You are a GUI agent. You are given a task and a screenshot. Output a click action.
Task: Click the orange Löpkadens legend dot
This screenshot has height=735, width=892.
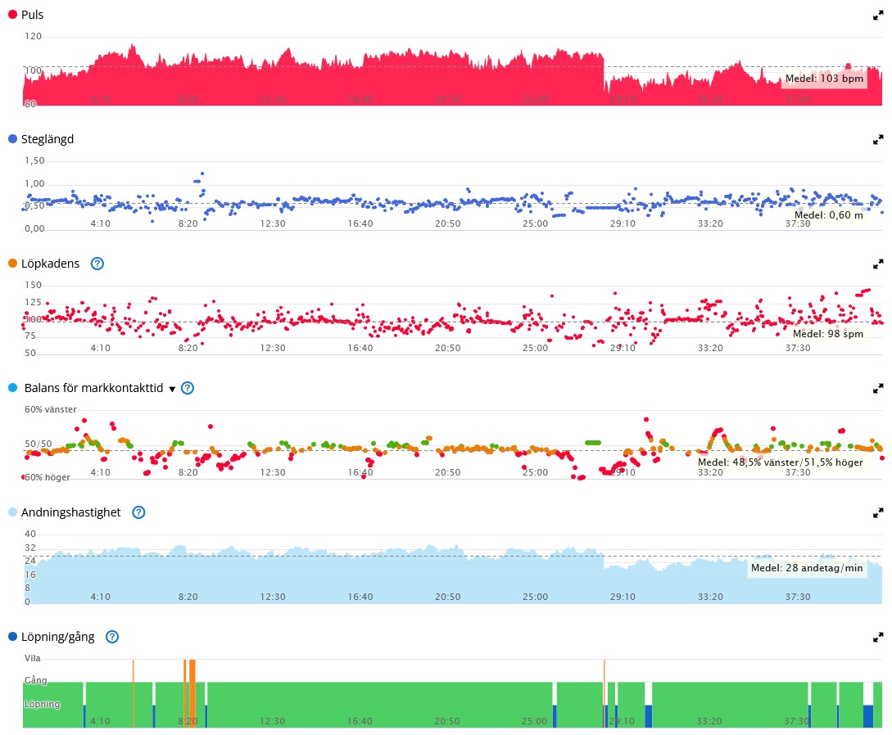pyautogui.click(x=12, y=264)
